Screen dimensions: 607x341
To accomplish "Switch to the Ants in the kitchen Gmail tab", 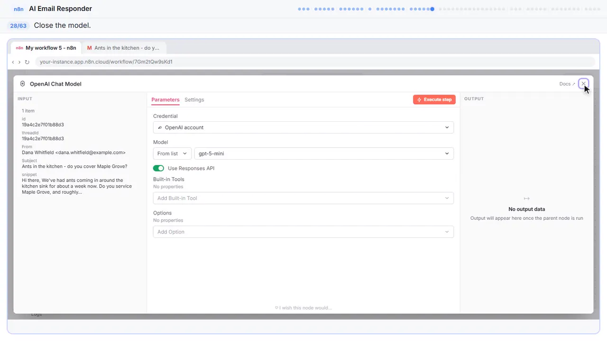I will point(124,48).
